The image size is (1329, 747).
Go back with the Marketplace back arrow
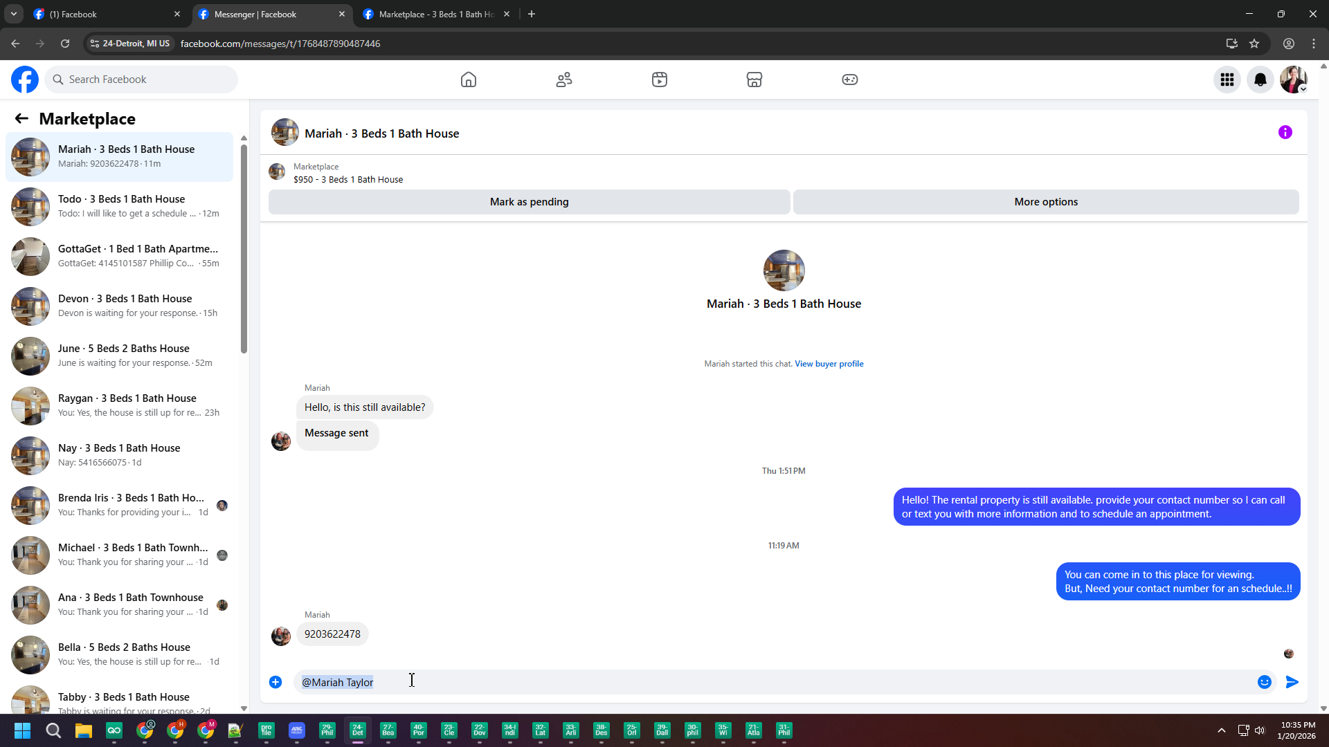click(21, 118)
